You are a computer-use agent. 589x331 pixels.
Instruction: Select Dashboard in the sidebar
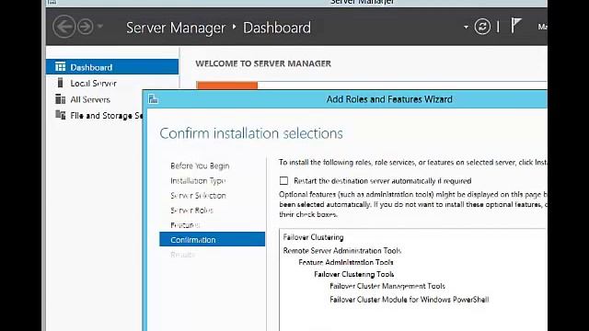click(112, 67)
